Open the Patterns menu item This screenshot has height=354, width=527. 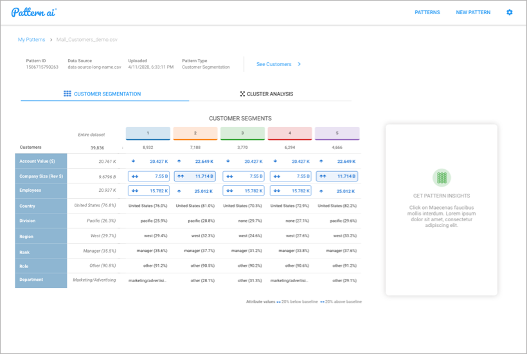(x=427, y=12)
